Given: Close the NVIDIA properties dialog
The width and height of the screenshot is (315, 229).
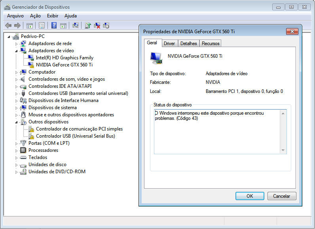Looking at the screenshot, I should [292, 31].
